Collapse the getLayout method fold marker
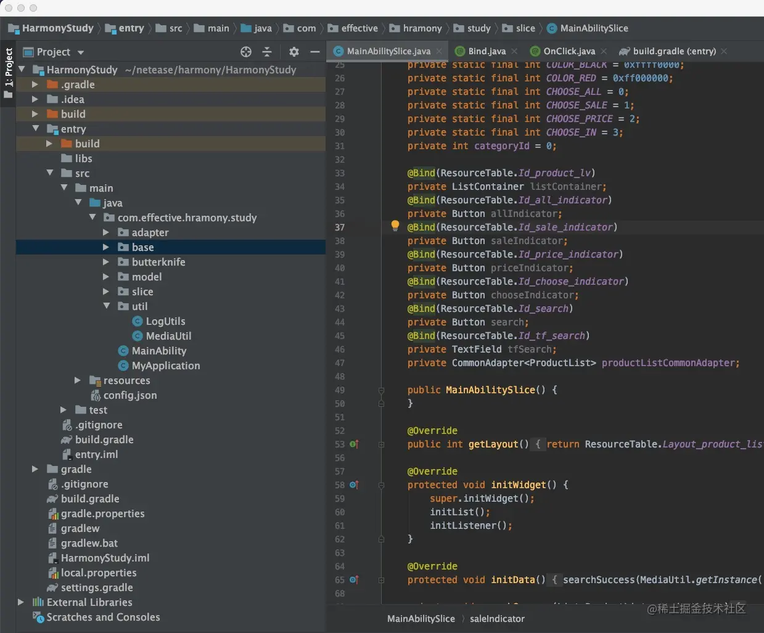Image resolution: width=764 pixels, height=633 pixels. point(381,444)
